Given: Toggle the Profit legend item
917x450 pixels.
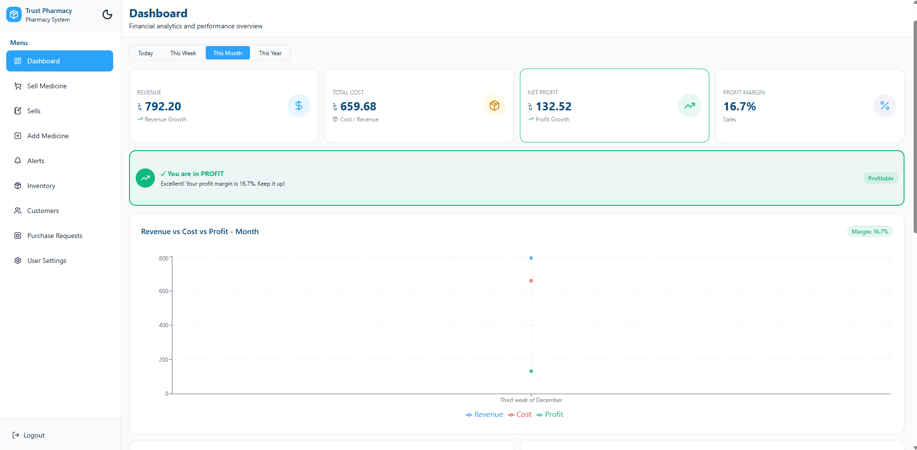Looking at the screenshot, I should [x=550, y=414].
